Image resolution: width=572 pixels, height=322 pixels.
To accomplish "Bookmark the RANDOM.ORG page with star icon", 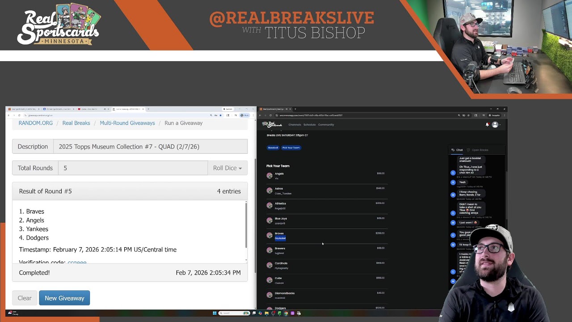I will [220, 115].
